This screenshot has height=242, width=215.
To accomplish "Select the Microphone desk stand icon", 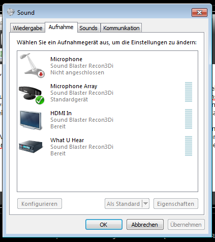I will (32, 65).
